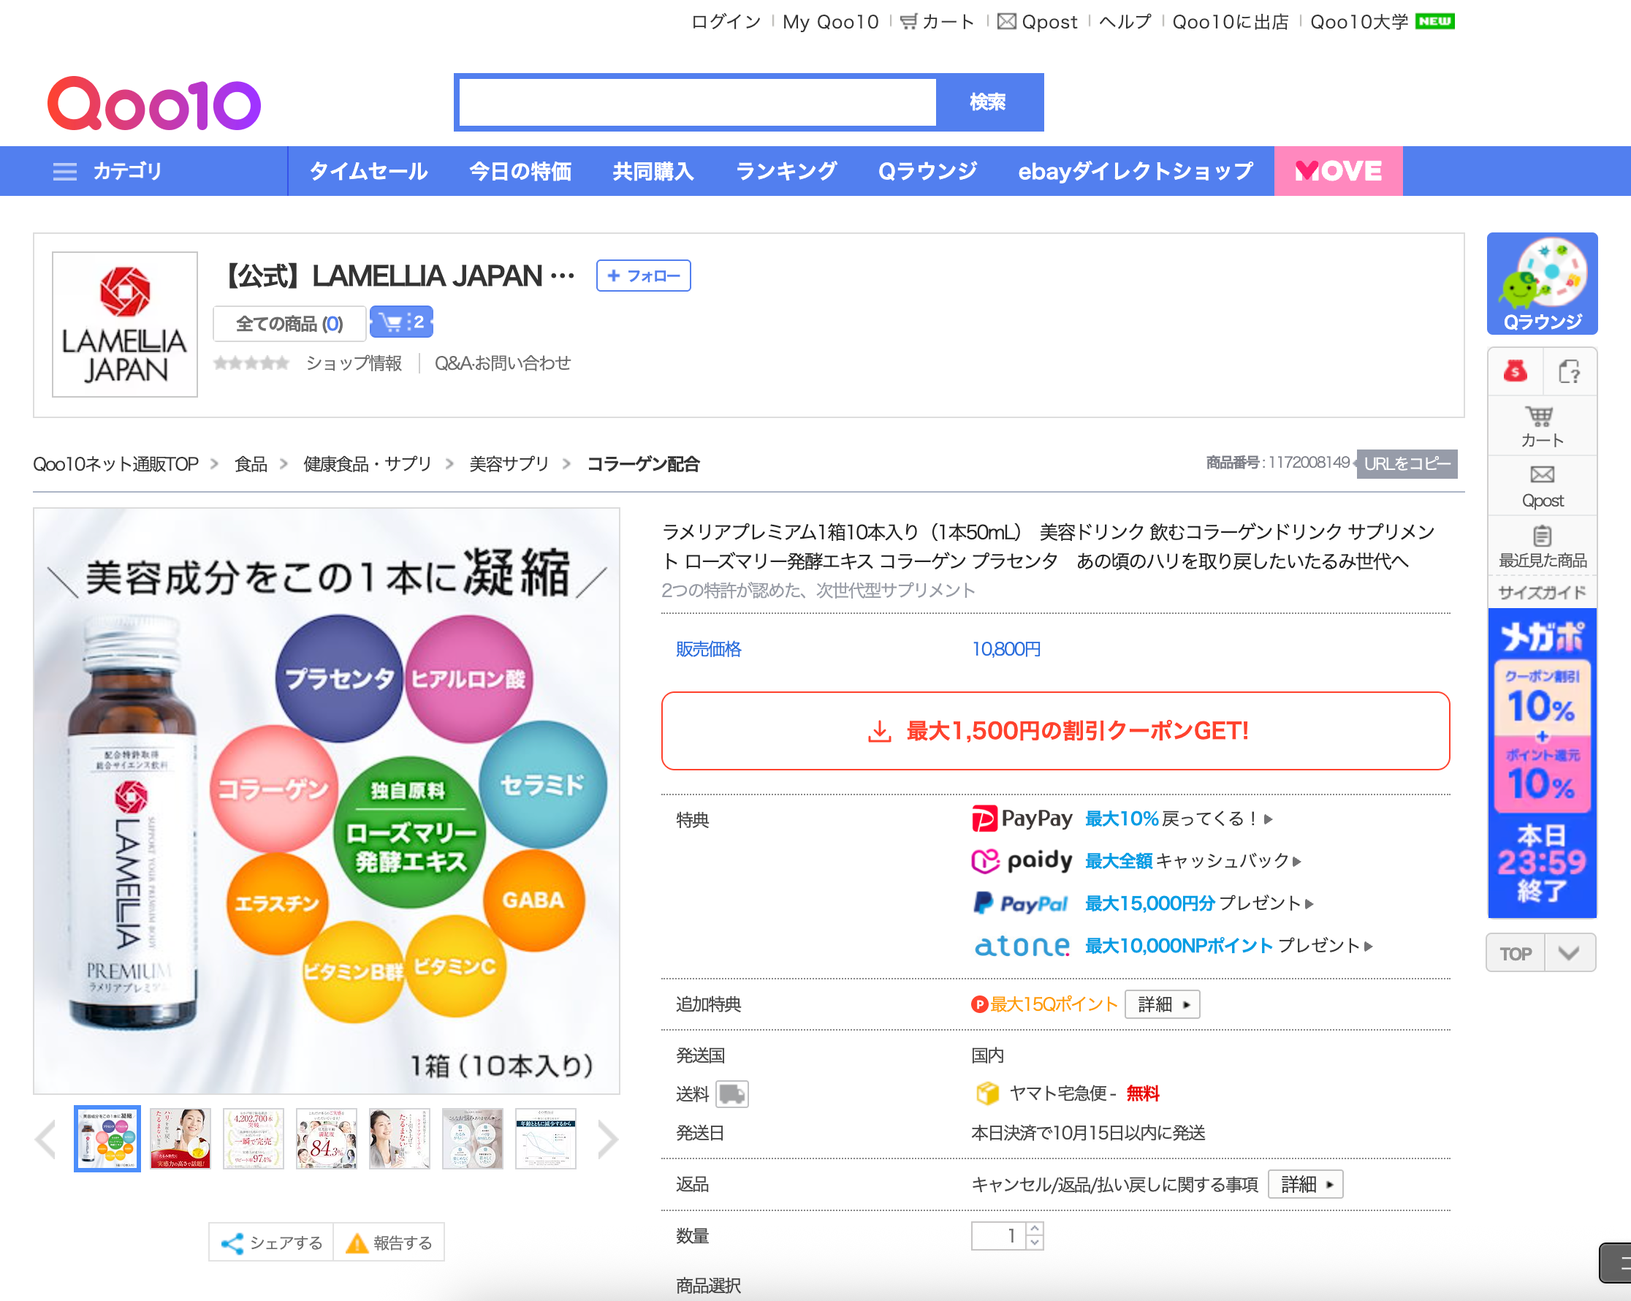1631x1301 pixels.
Task: Decrease quantity with the down arrow
Action: click(x=1035, y=1243)
